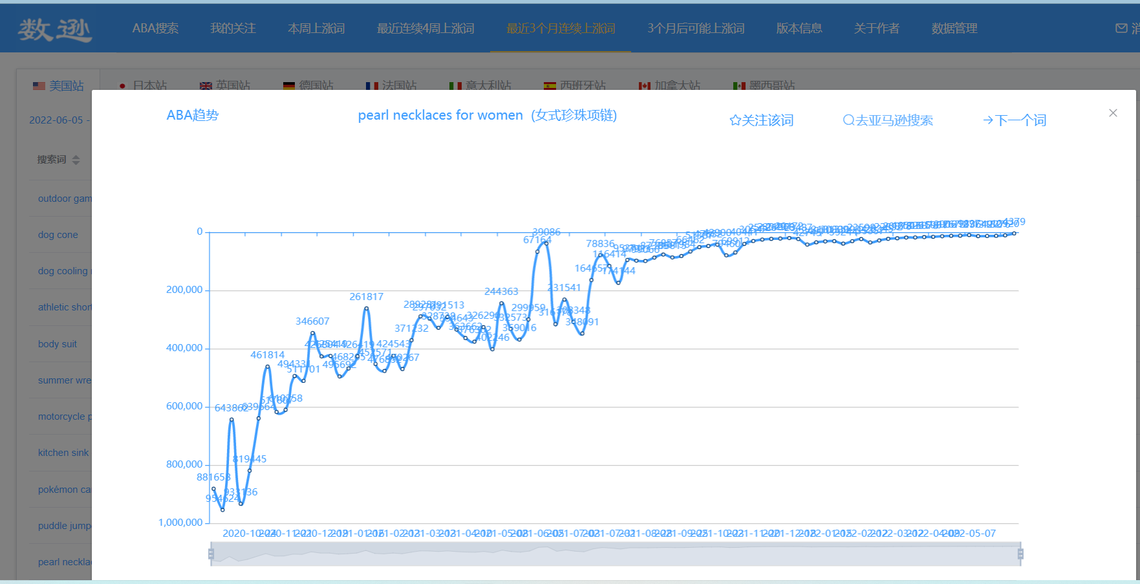Click the Spanish flag icon for 西班牙站
This screenshot has height=584, width=1140.
pyautogui.click(x=550, y=86)
